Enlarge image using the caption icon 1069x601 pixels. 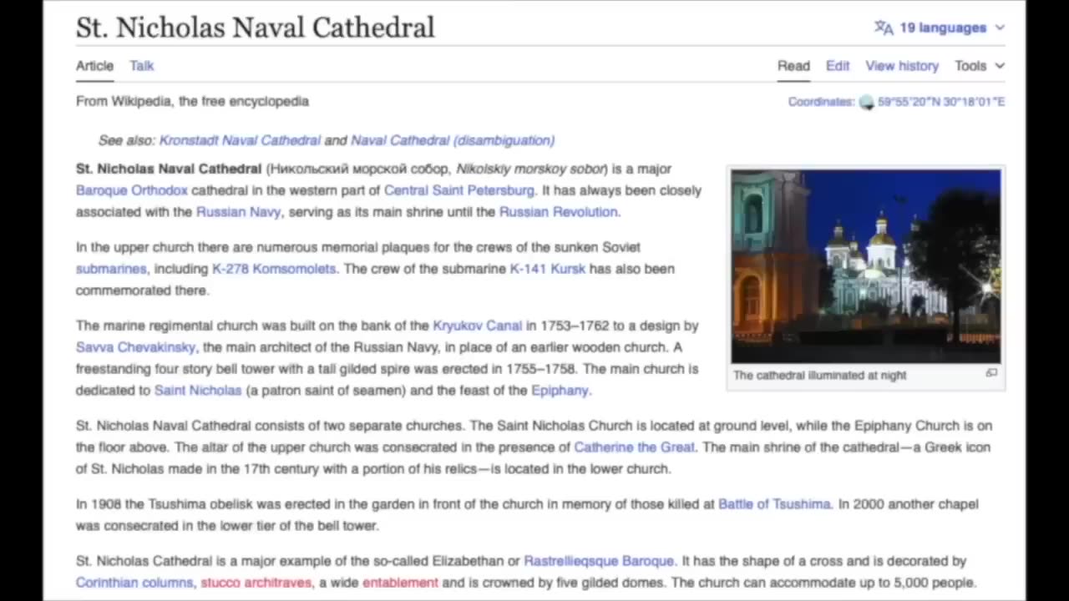[x=991, y=374]
